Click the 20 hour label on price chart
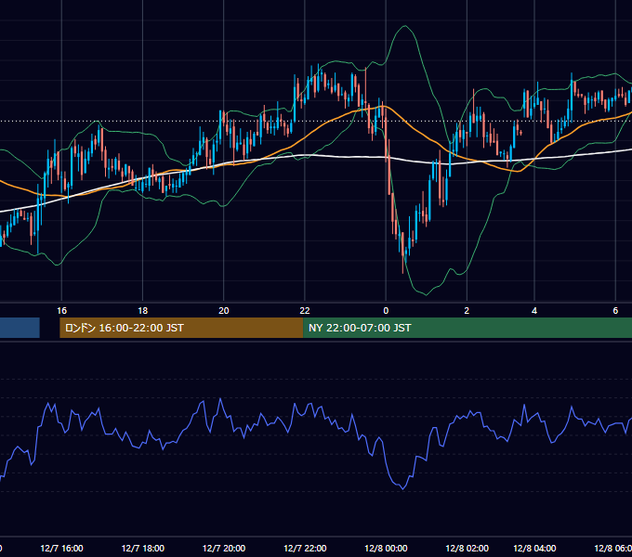 (x=224, y=311)
